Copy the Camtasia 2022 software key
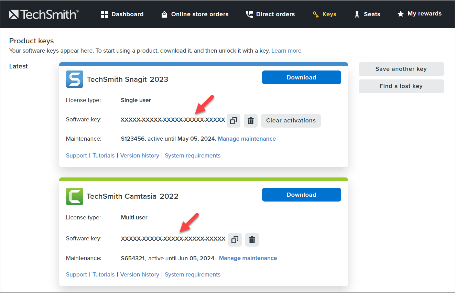The width and height of the screenshot is (455, 293). coord(235,240)
